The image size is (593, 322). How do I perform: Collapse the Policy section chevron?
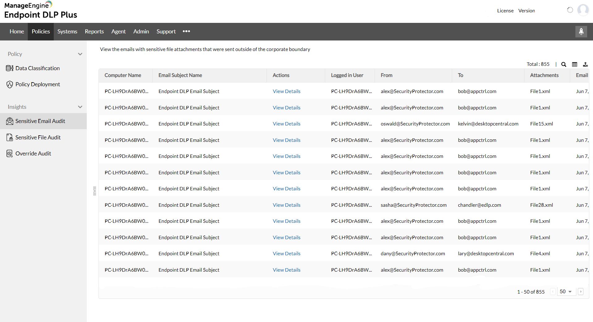(x=80, y=54)
